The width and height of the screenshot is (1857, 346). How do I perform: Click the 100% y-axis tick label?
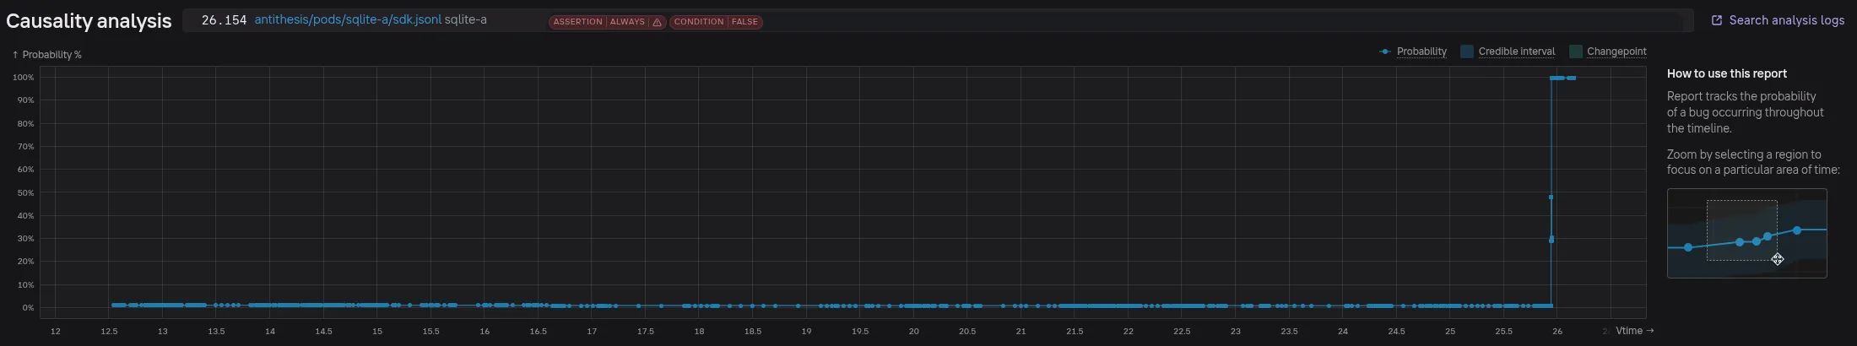point(24,78)
